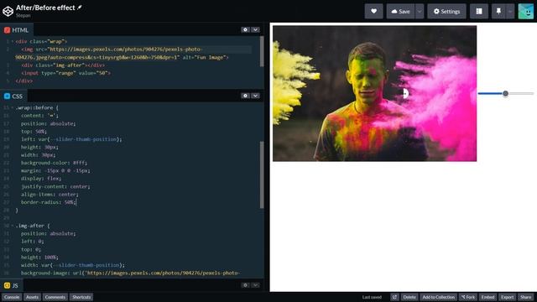Select the HTML editor tab
This screenshot has height=302, width=537.
click(x=17, y=30)
